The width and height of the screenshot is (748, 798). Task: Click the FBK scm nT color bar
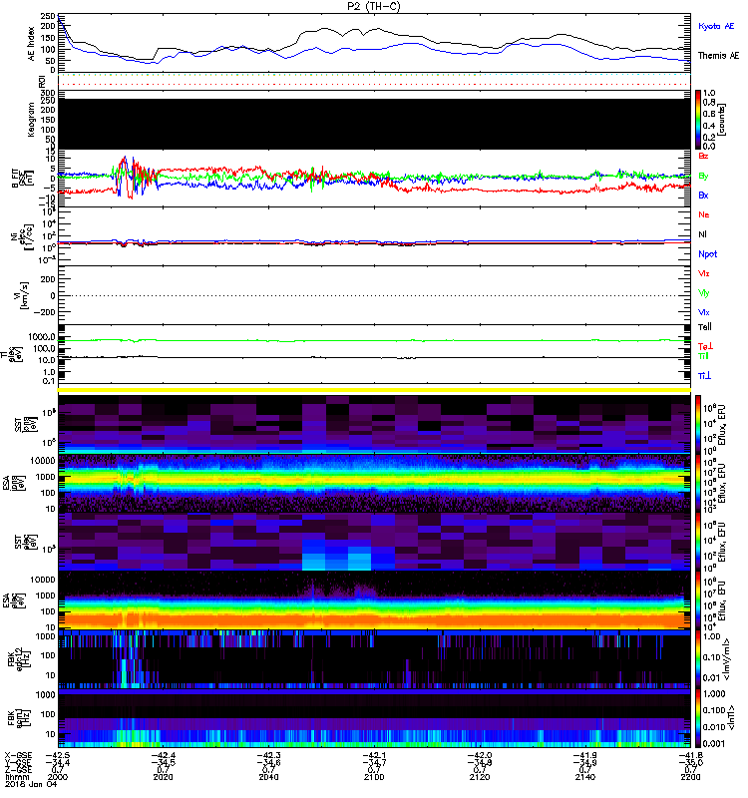698,717
